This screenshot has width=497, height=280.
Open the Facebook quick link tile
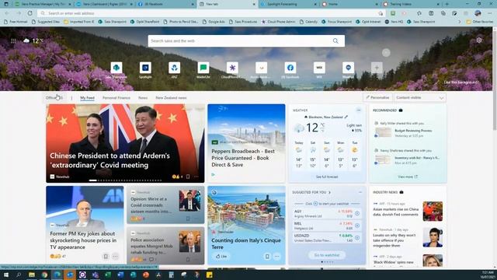(x=290, y=68)
